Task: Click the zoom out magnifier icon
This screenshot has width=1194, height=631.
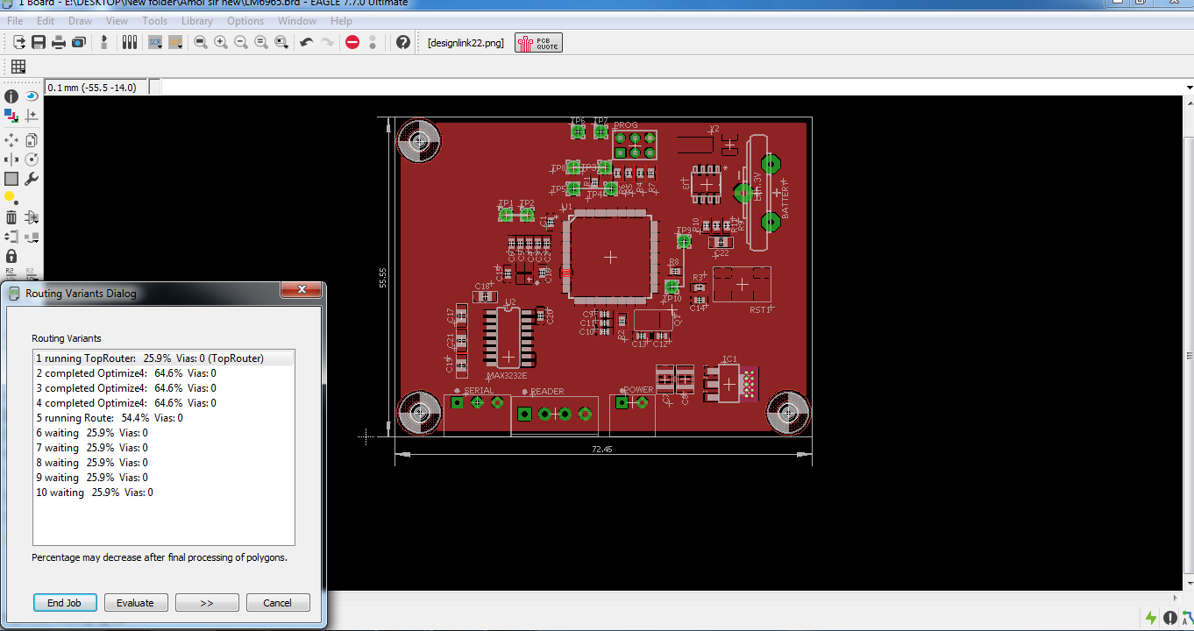Action: tap(241, 42)
